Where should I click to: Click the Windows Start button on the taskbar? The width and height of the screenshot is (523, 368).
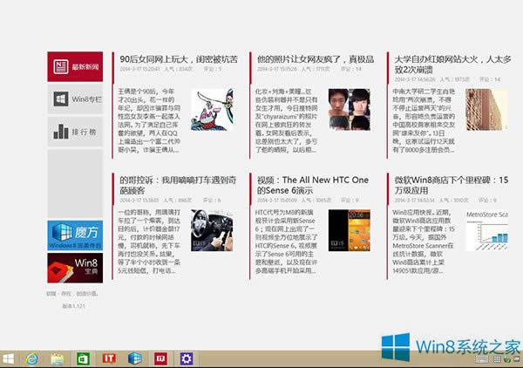(10, 358)
